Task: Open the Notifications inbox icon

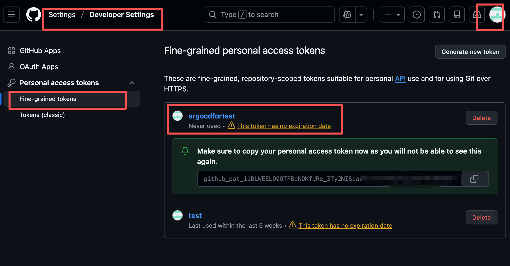Action: coord(477,15)
